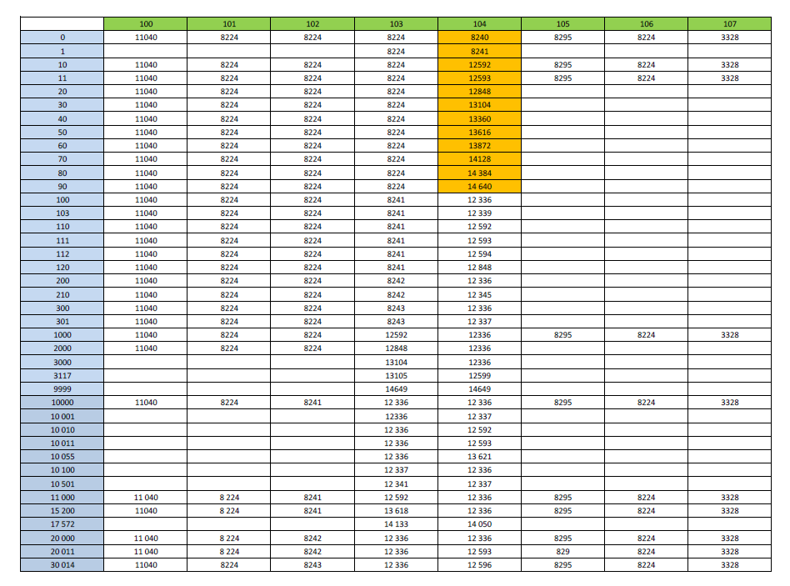Select row header 3117
This screenshot has height=586, width=790.
(62, 375)
